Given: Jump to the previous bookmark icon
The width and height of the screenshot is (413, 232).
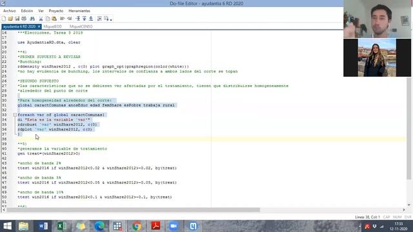Looking at the screenshot, I should pyautogui.click(x=85, y=19).
